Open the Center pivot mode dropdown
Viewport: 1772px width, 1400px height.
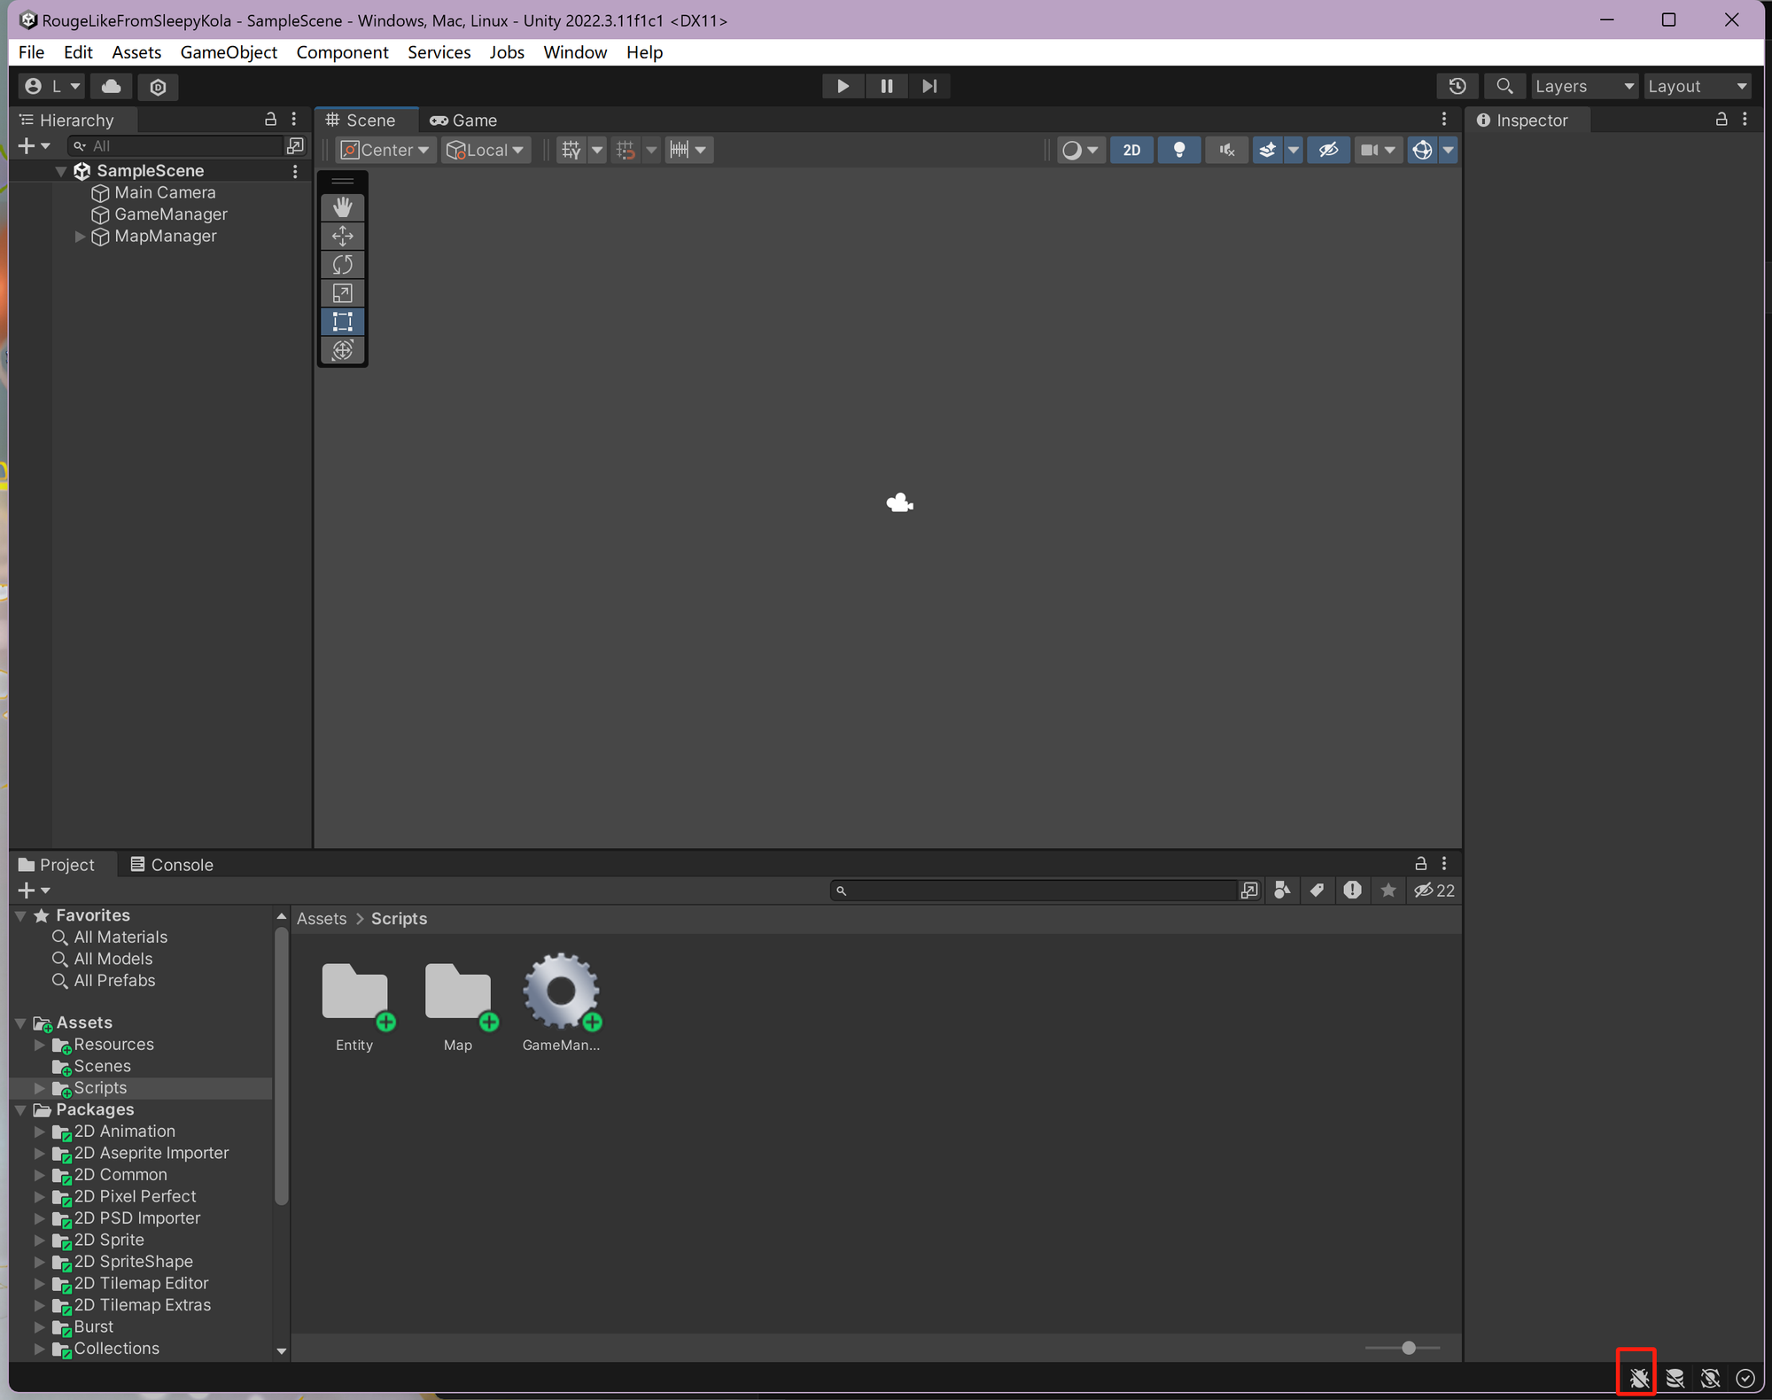(385, 149)
